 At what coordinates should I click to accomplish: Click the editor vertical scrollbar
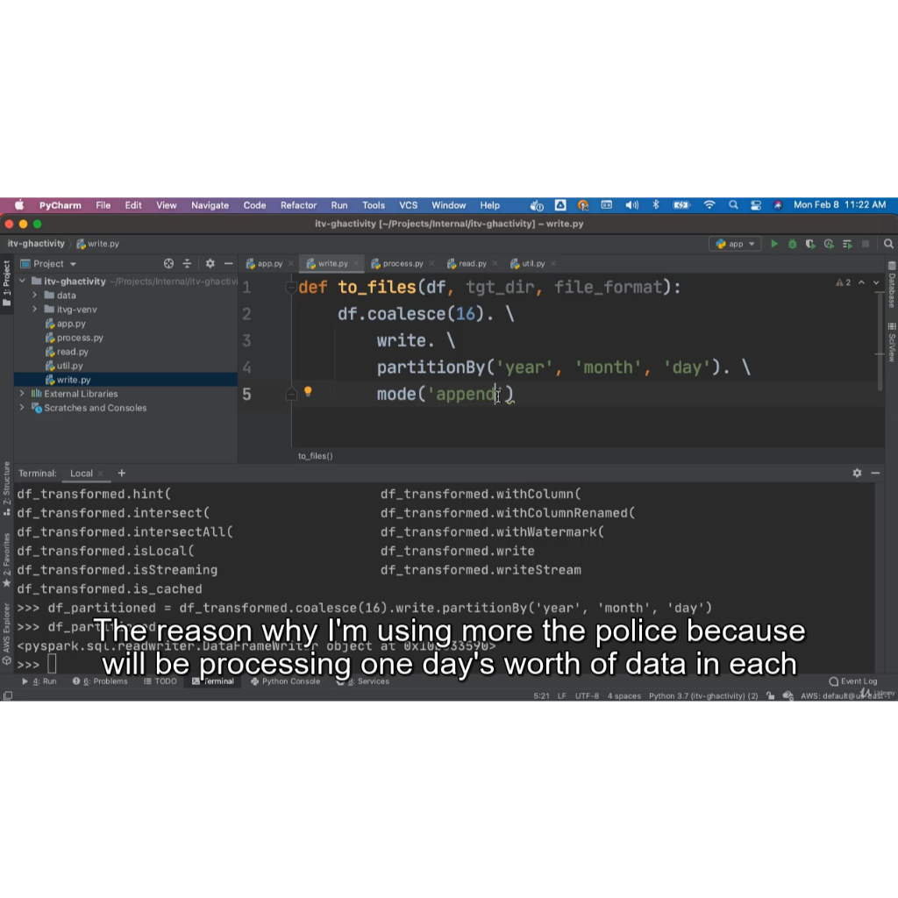click(x=880, y=341)
